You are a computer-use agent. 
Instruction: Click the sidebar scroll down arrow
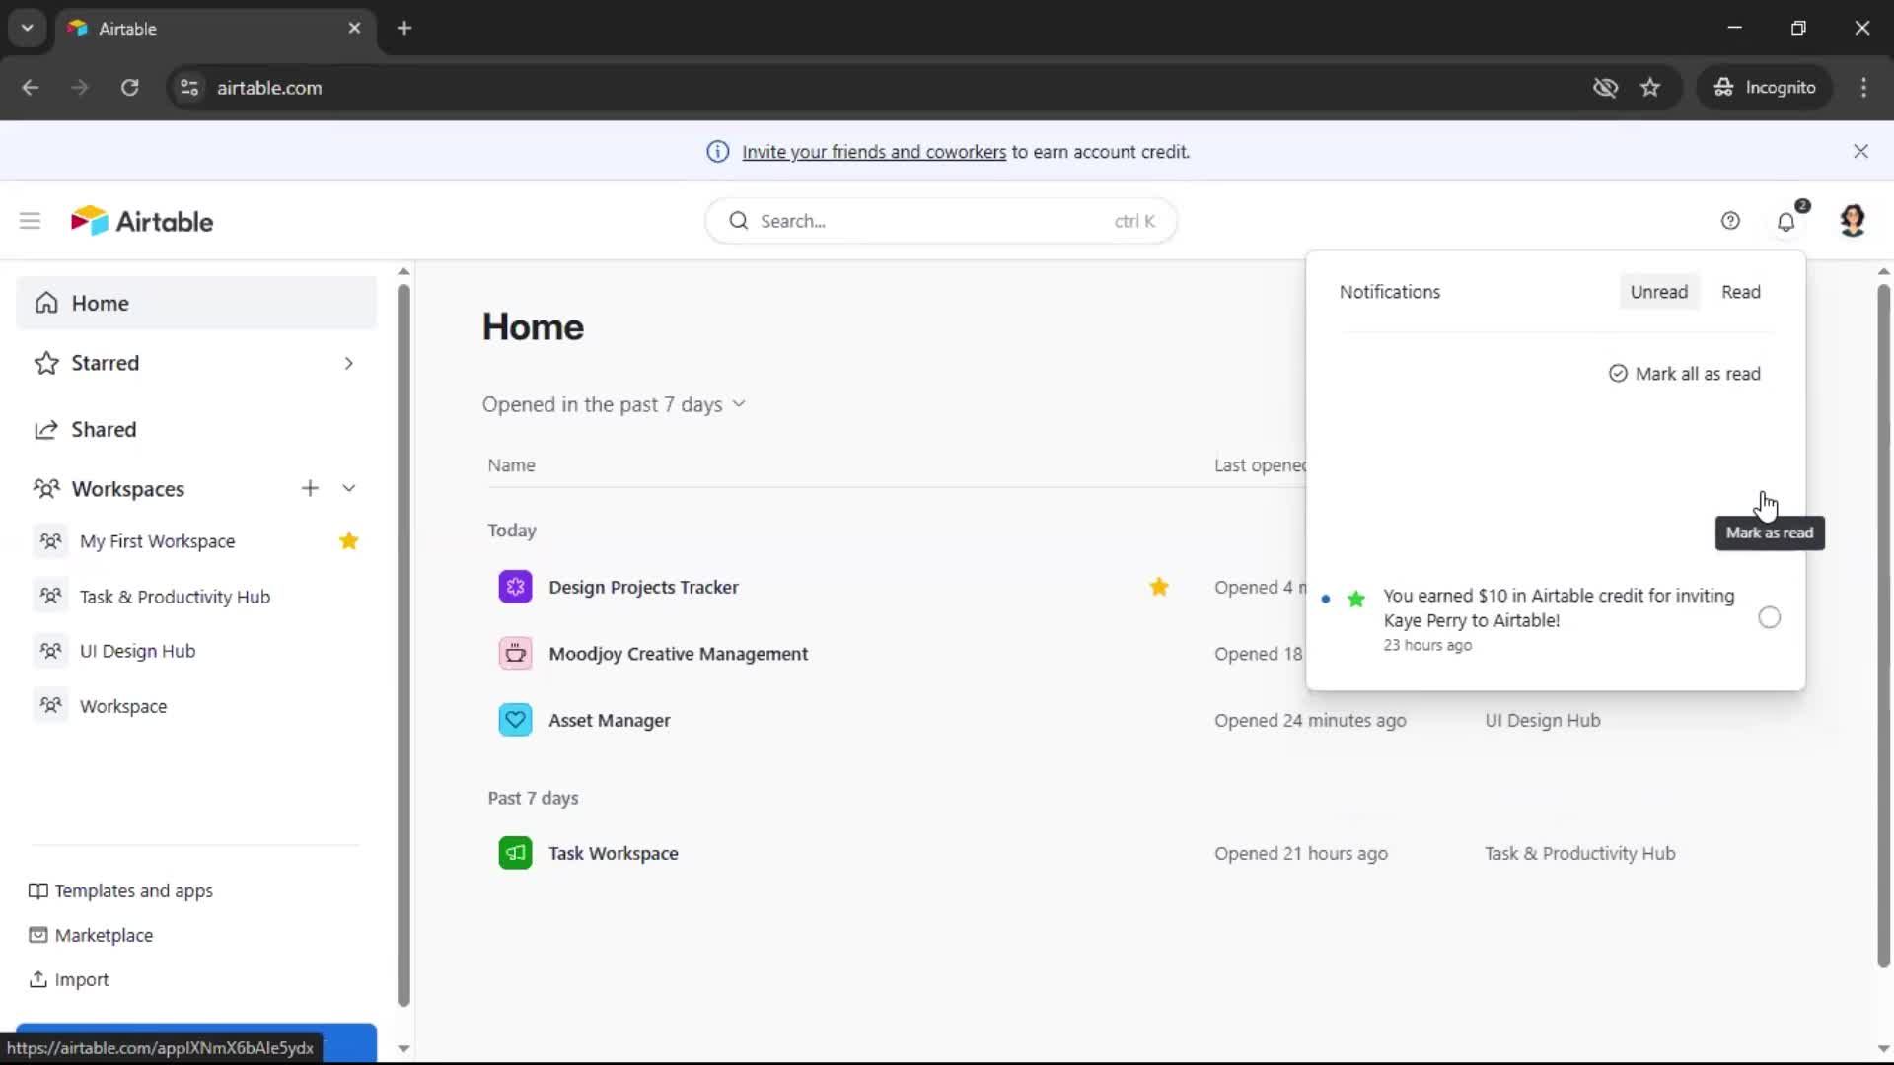click(403, 1049)
